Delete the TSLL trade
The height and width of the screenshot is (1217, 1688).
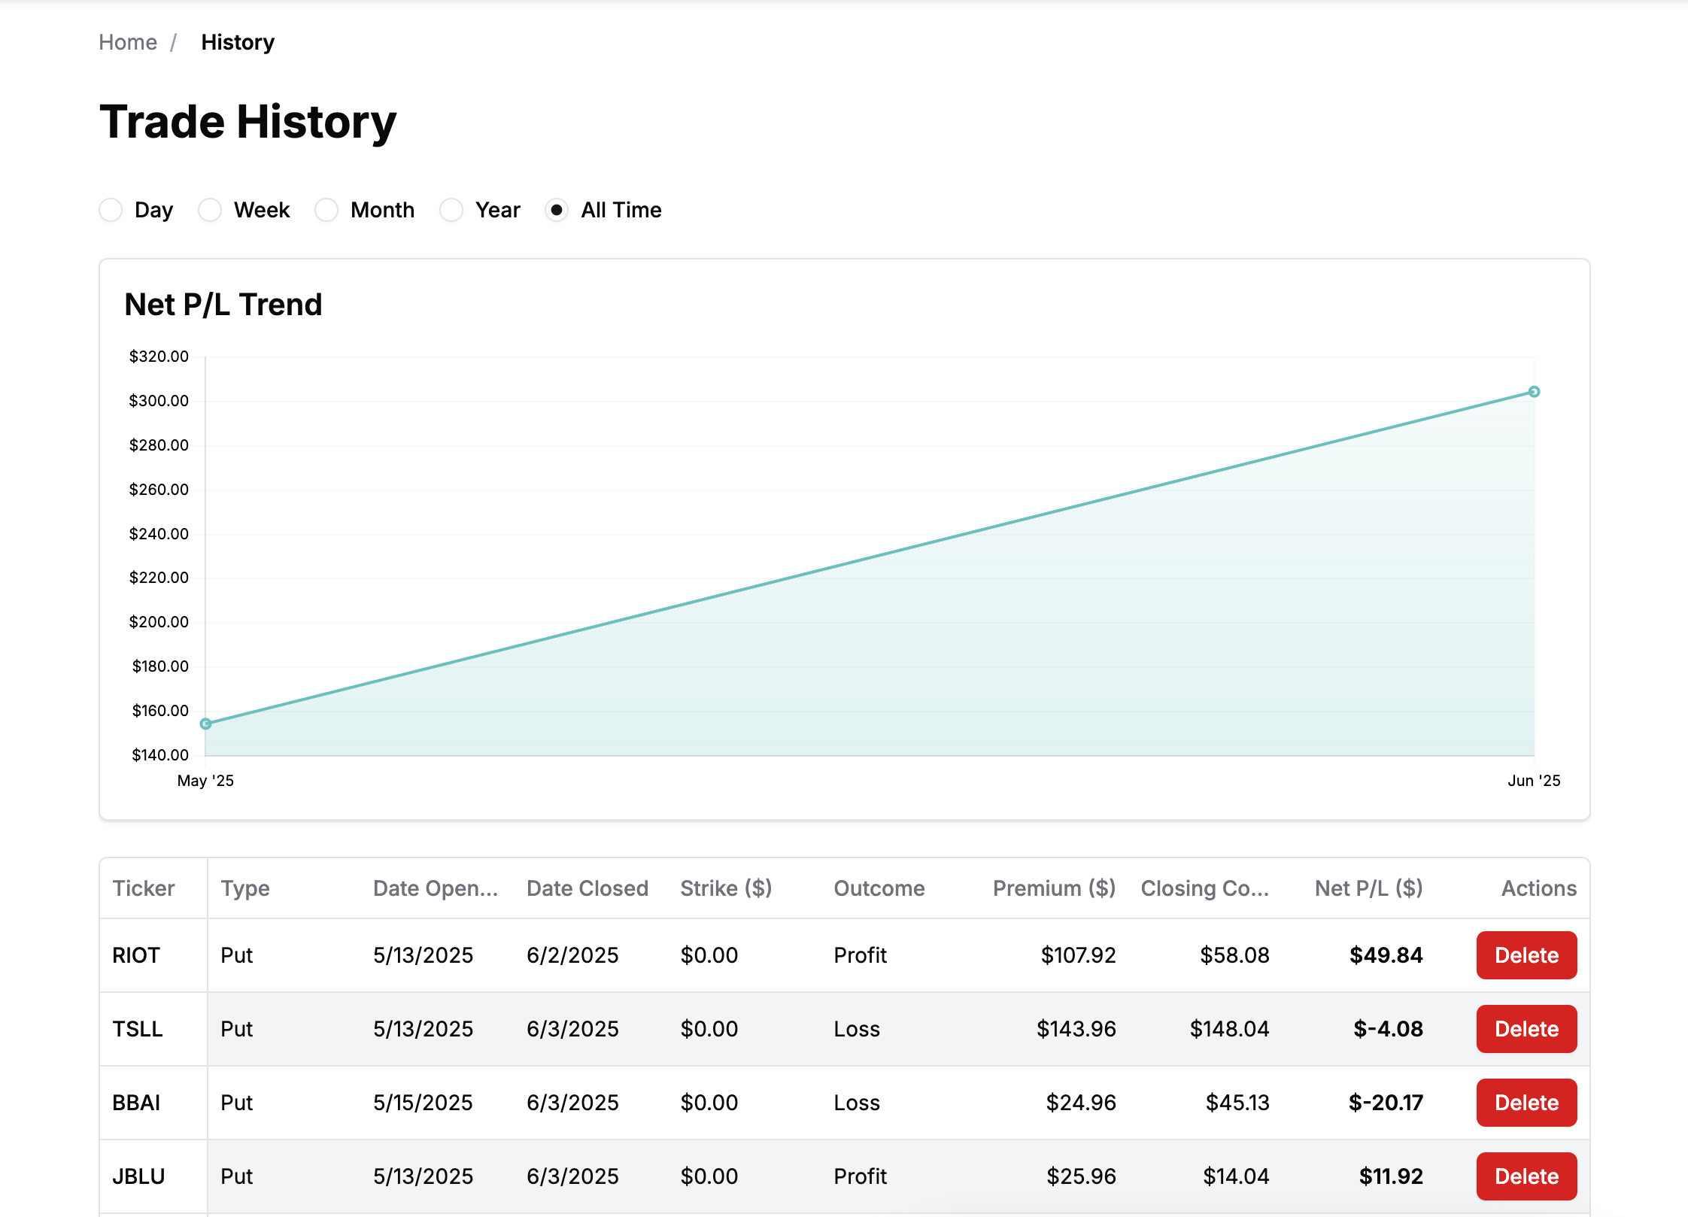point(1526,1029)
